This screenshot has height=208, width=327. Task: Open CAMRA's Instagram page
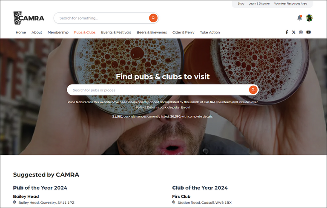pos(301,32)
